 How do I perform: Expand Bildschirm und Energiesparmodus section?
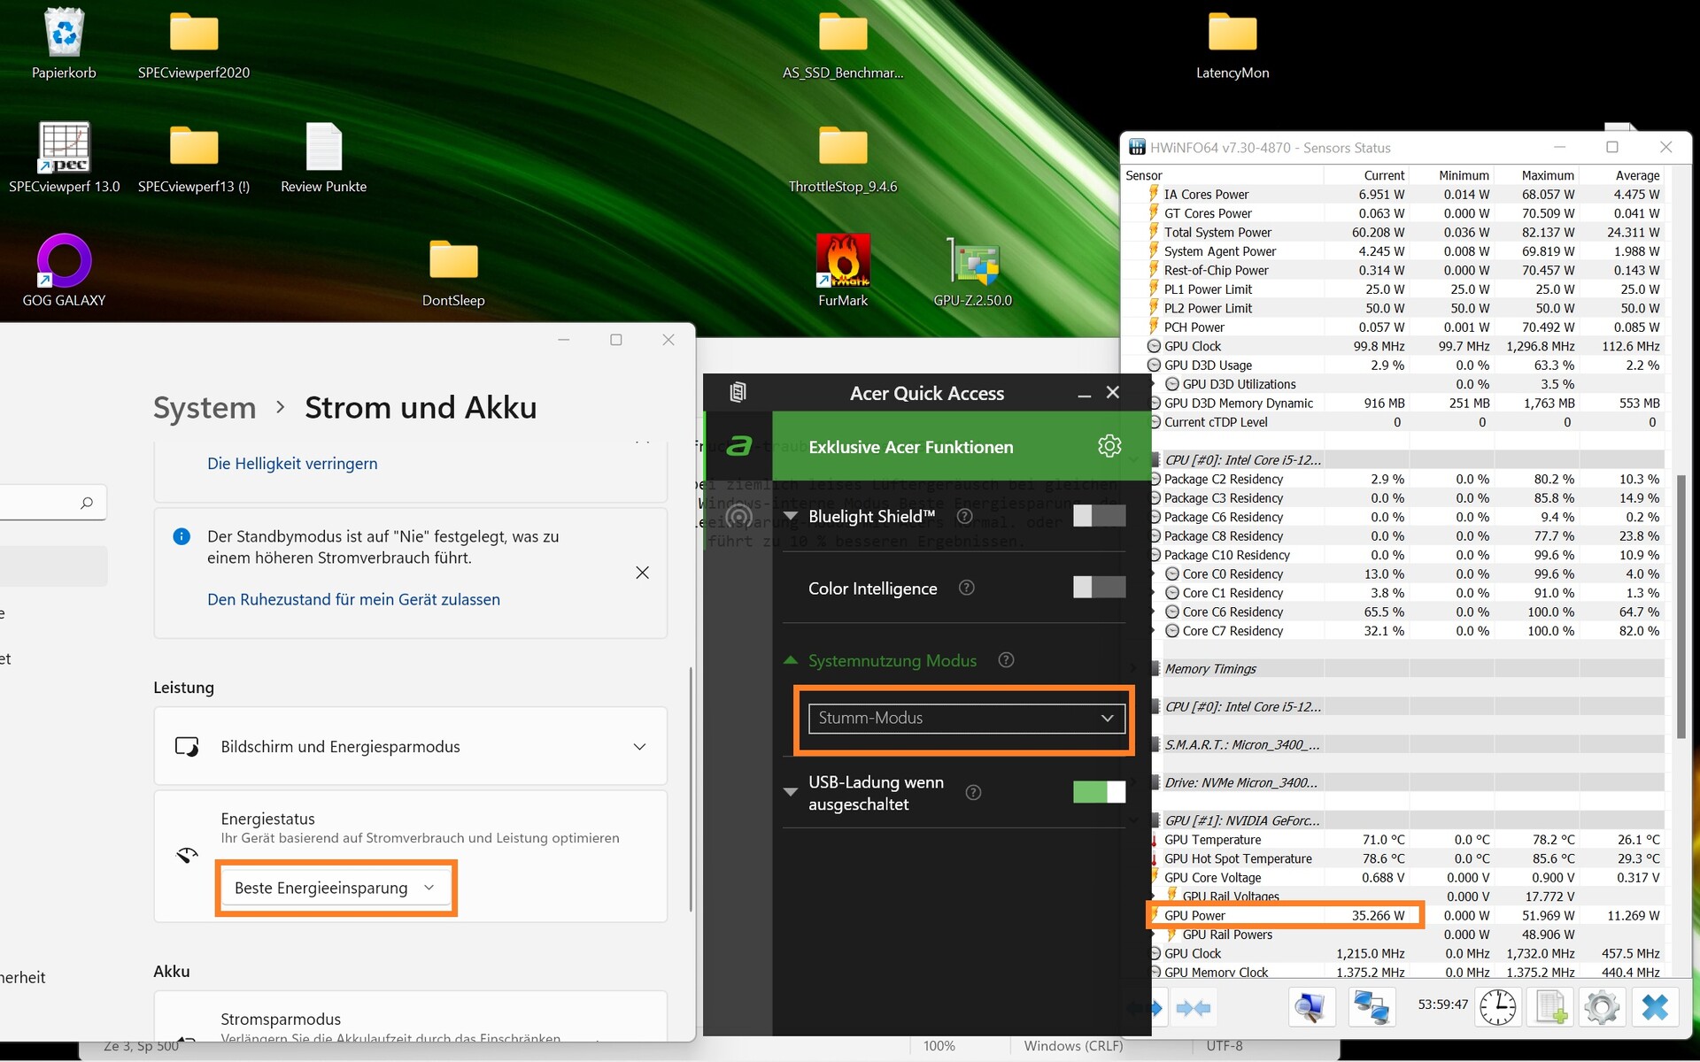(x=411, y=746)
